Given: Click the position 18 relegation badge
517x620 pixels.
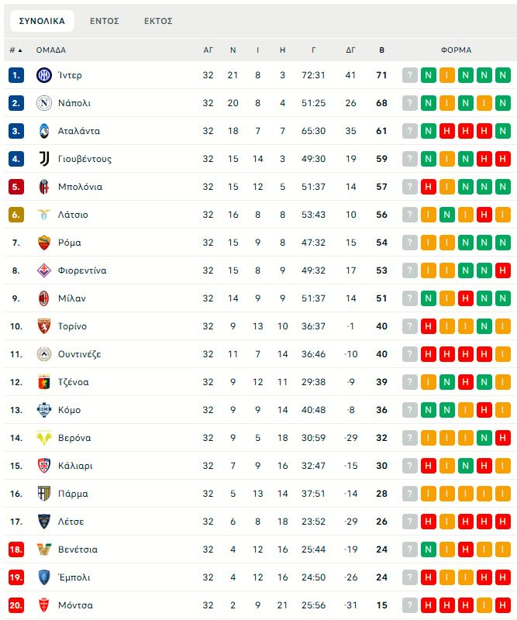Looking at the screenshot, I should pos(16,549).
